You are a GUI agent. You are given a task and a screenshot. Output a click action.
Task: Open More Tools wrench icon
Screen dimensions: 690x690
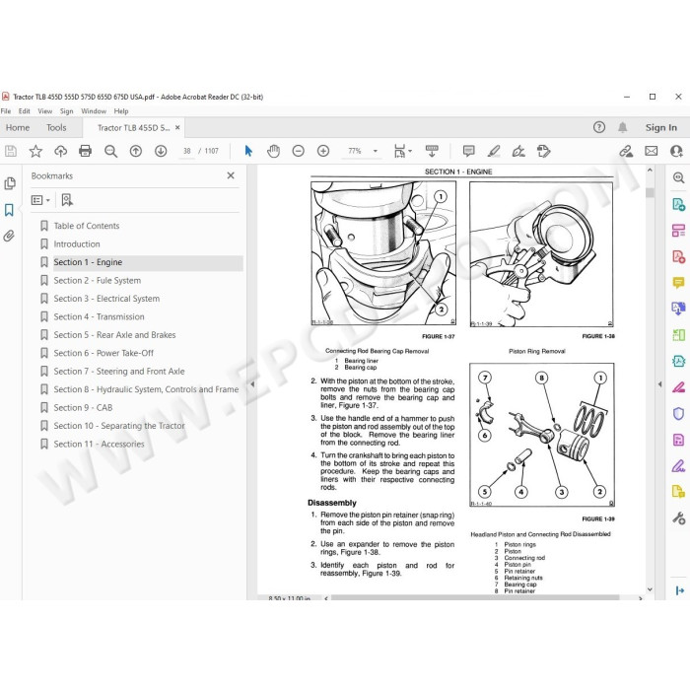(x=678, y=518)
